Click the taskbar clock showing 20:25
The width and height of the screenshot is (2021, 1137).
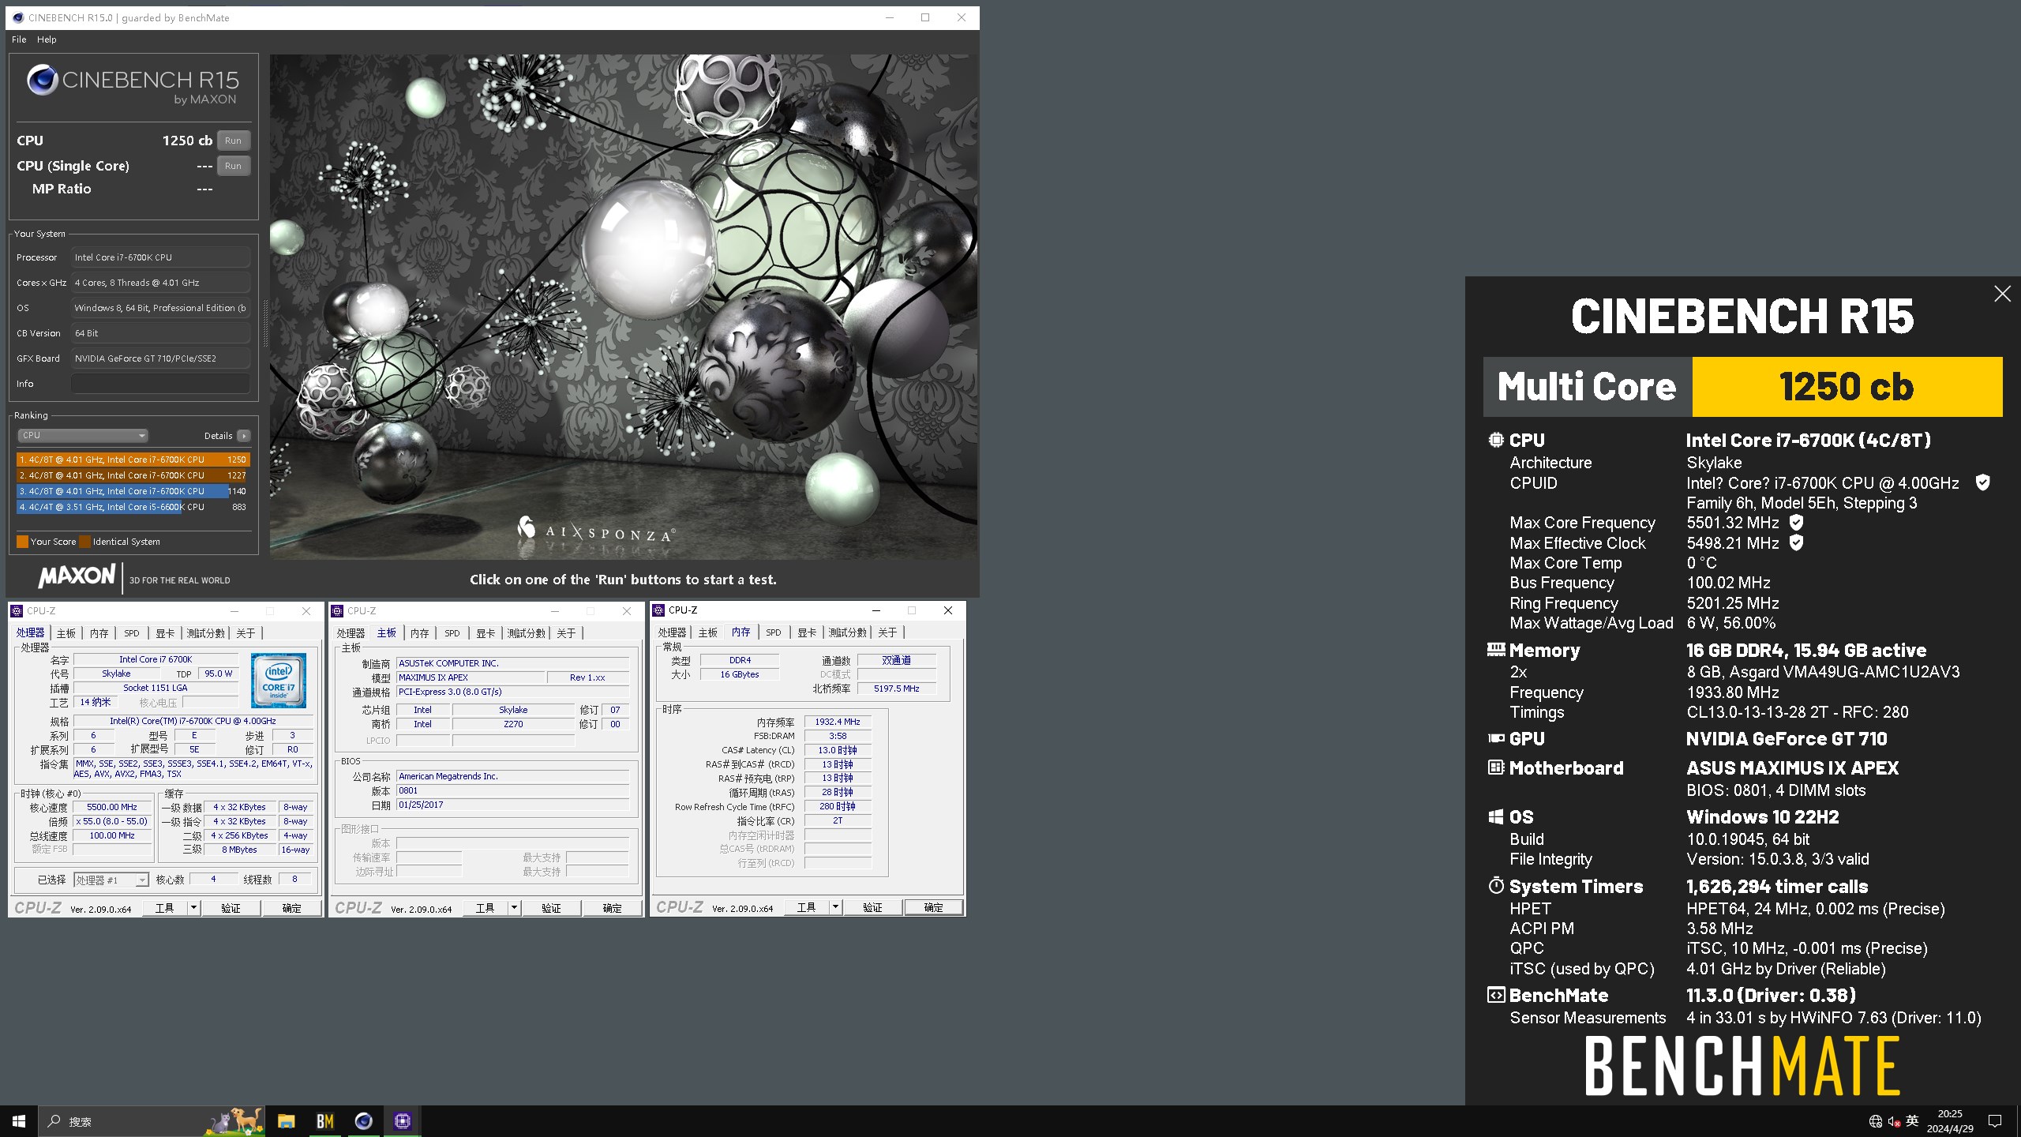point(1950,1121)
